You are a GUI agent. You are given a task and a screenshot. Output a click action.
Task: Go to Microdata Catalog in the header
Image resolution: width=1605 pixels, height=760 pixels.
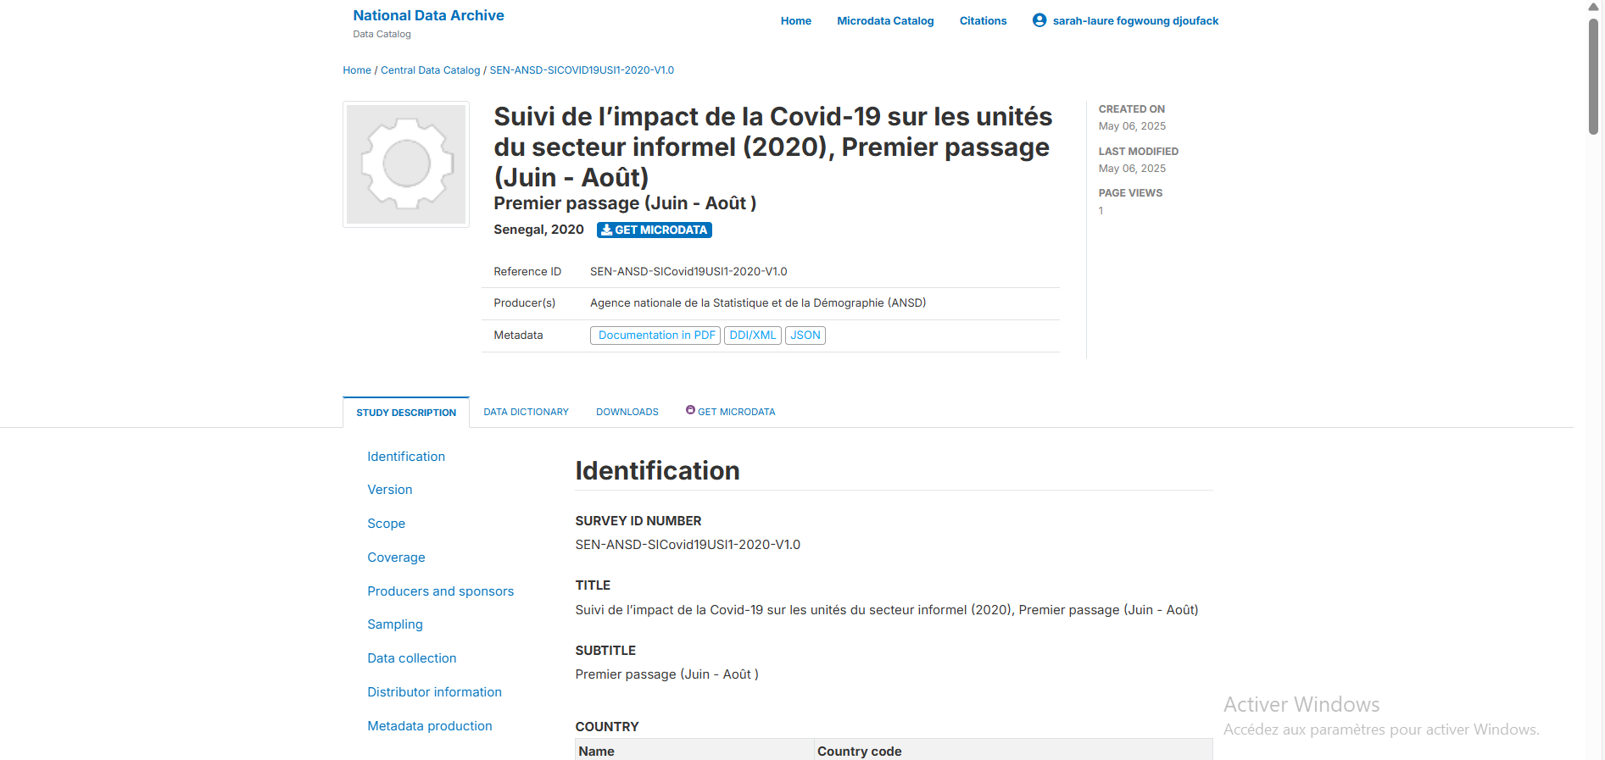885,21
